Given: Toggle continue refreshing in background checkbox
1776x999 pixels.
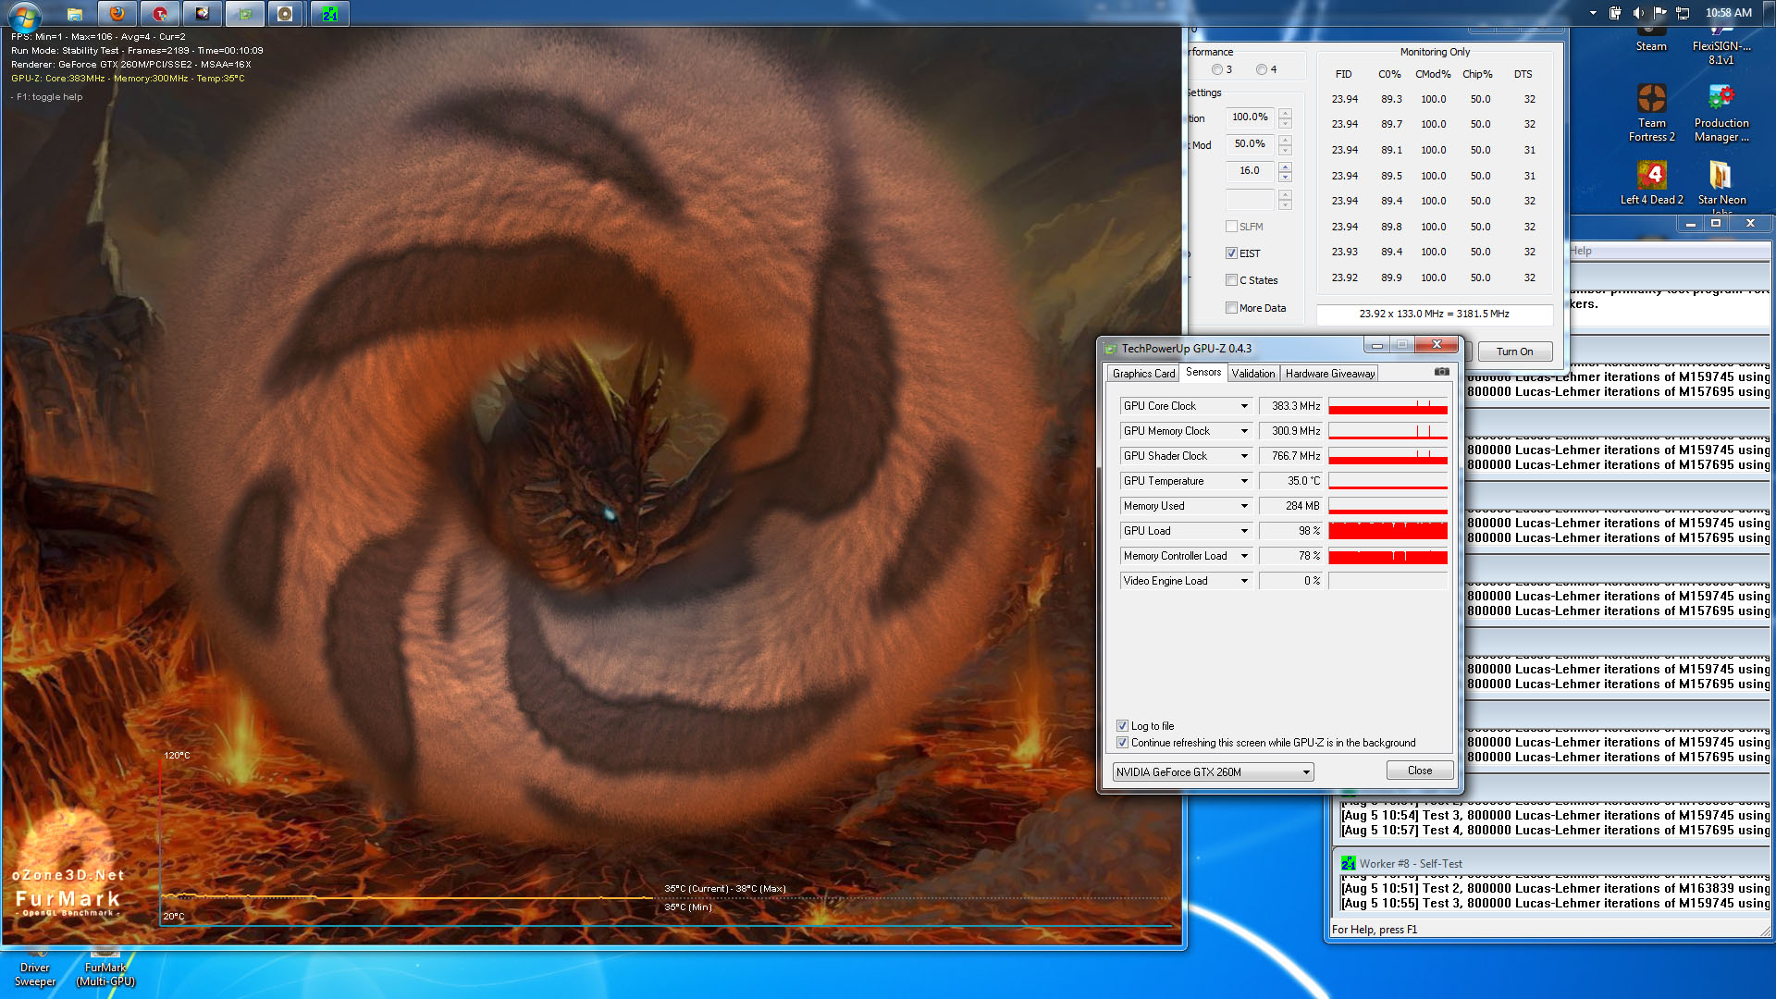Looking at the screenshot, I should coord(1122,743).
